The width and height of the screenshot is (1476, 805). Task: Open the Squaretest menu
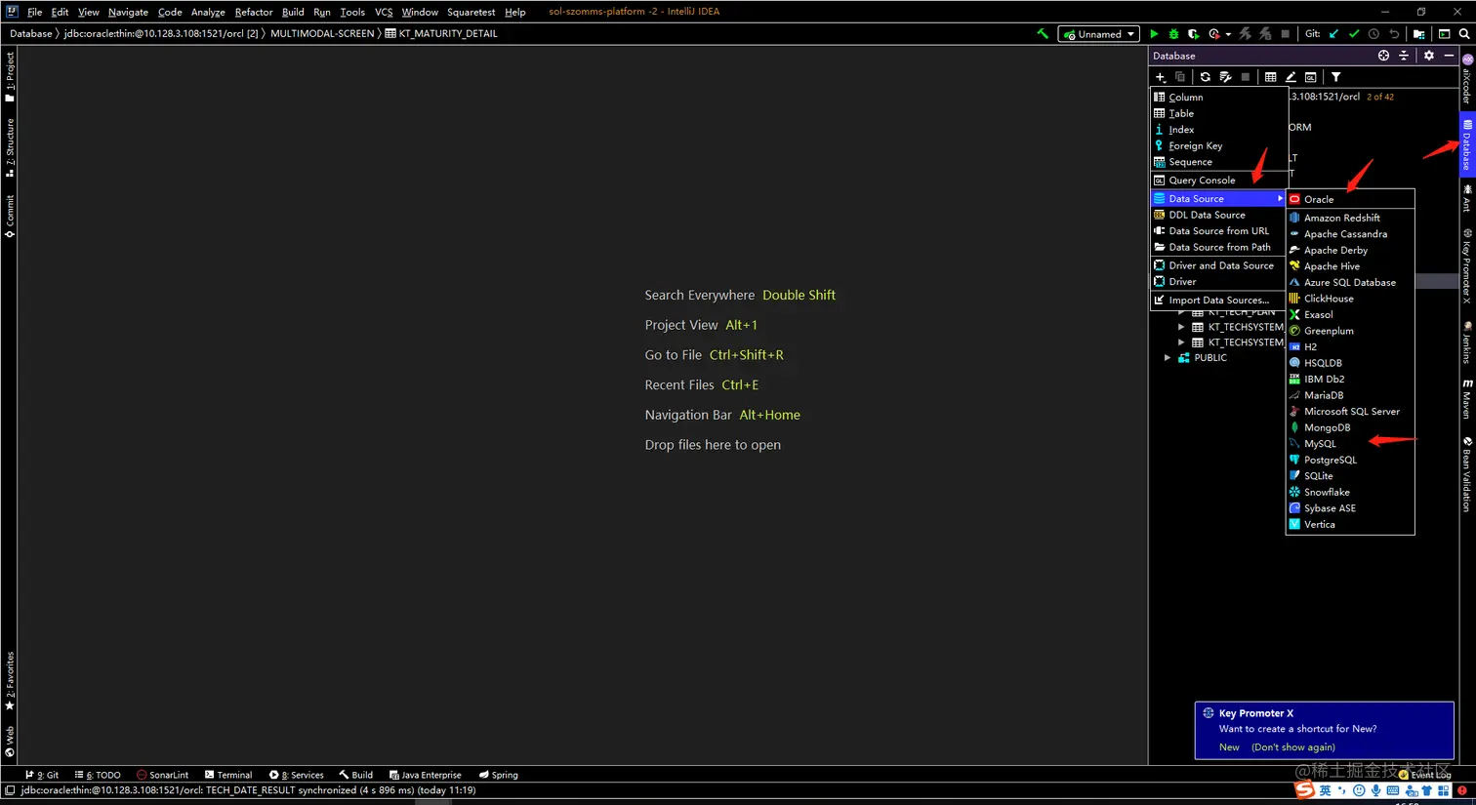click(x=471, y=12)
